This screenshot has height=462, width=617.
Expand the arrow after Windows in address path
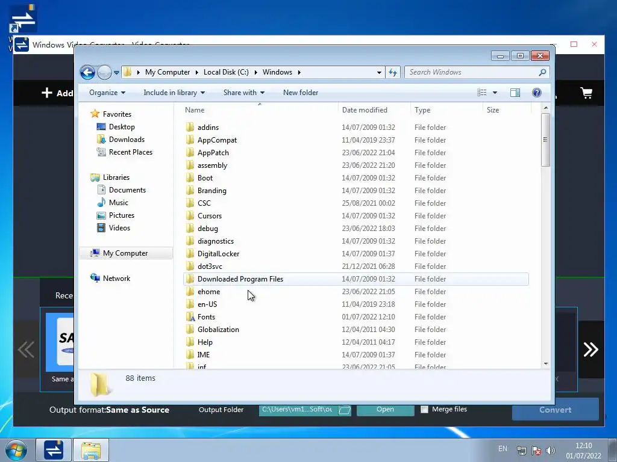click(x=299, y=72)
